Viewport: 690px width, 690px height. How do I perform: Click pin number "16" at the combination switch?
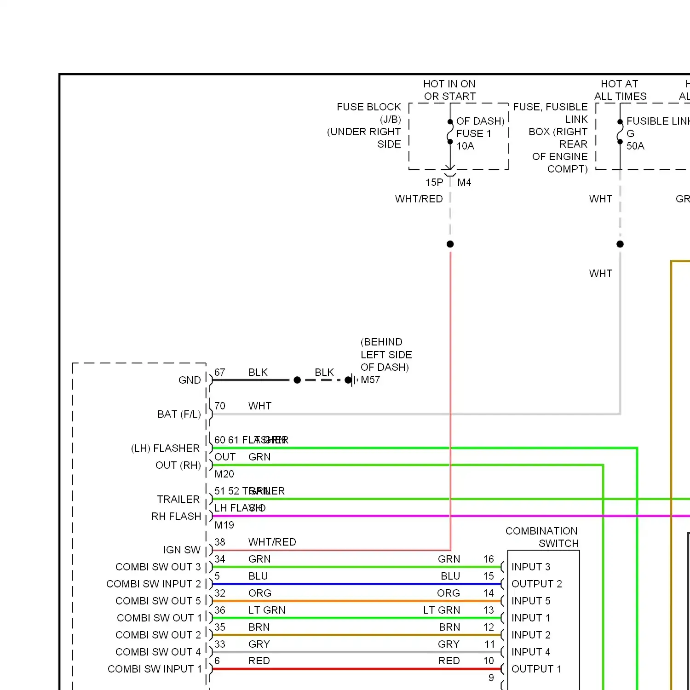click(x=489, y=559)
